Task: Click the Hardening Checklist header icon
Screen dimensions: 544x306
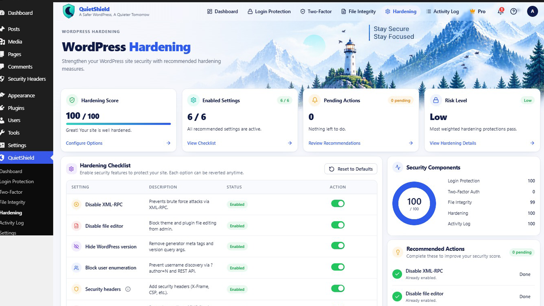Action: (71, 169)
